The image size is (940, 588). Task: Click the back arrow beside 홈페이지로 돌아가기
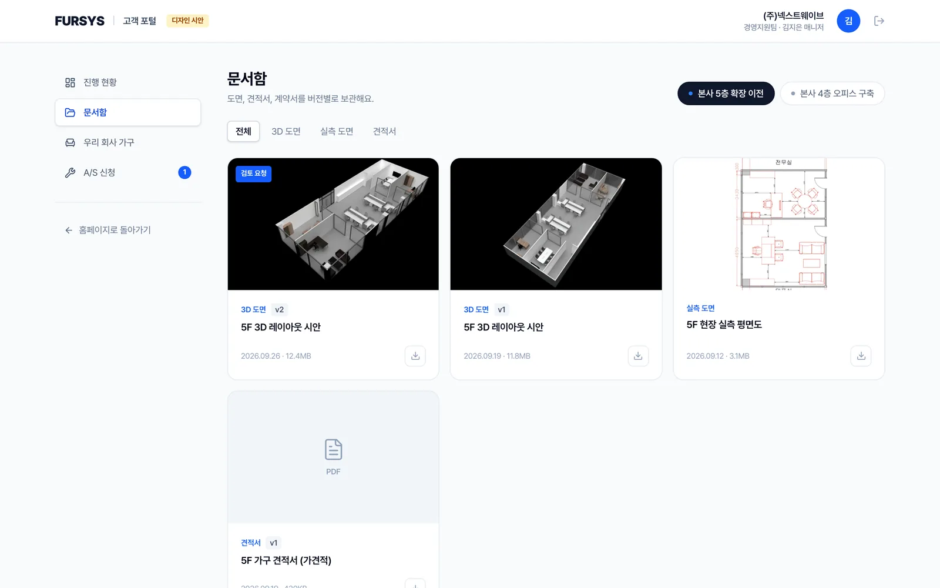click(x=69, y=230)
